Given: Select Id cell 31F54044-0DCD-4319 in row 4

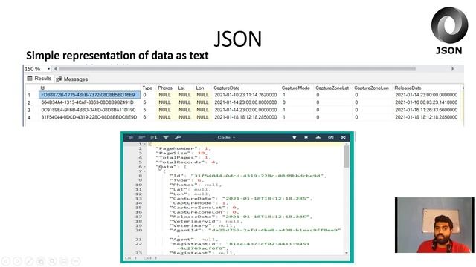Looking at the screenshot, I should pos(89,117).
